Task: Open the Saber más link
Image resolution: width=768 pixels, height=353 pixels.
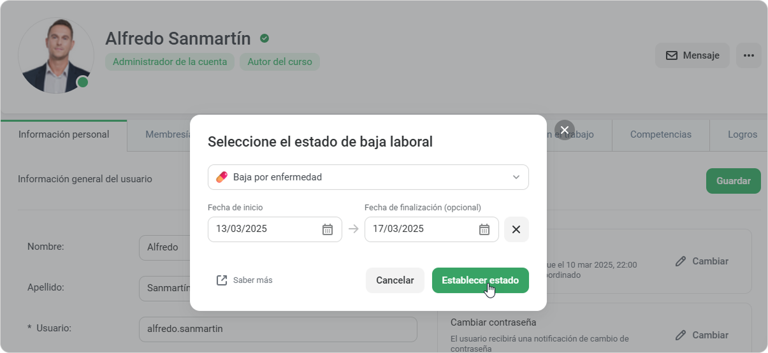Action: (245, 280)
